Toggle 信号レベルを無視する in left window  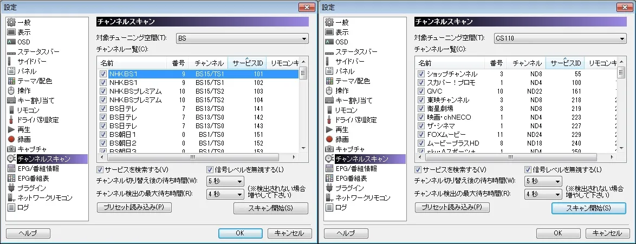210,169
